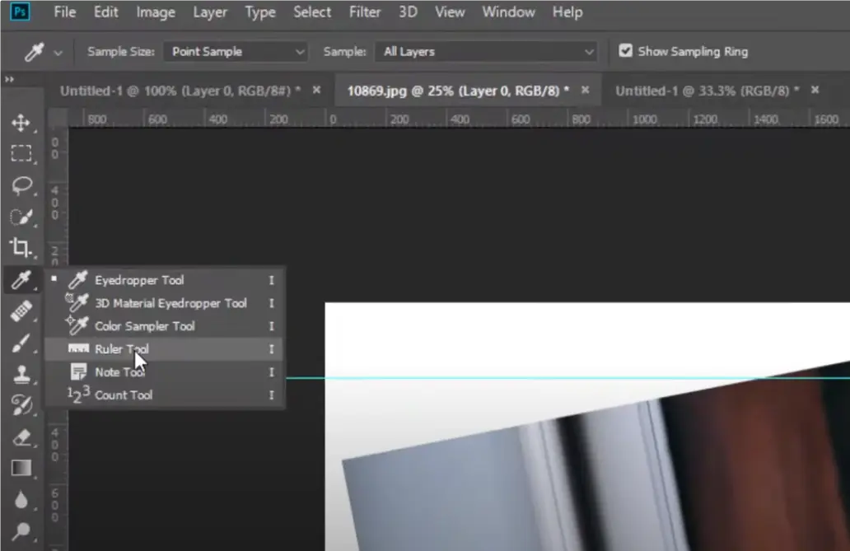This screenshot has width=850, height=551.
Task: Select the History Brush tool
Action: (21, 405)
